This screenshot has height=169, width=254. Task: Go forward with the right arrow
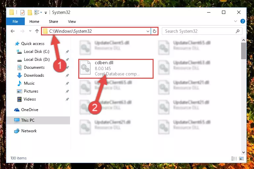tap(22, 31)
